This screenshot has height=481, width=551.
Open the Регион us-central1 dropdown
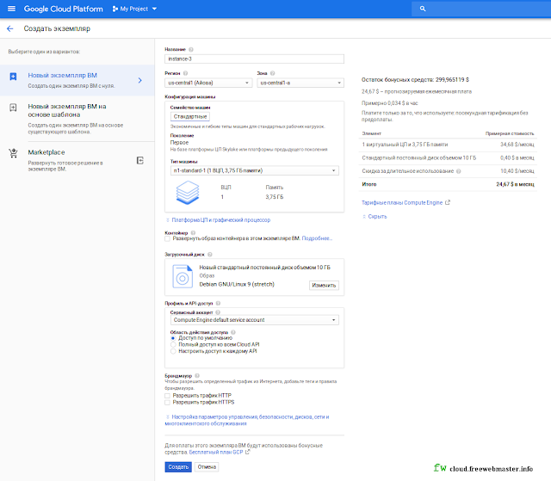coord(208,83)
